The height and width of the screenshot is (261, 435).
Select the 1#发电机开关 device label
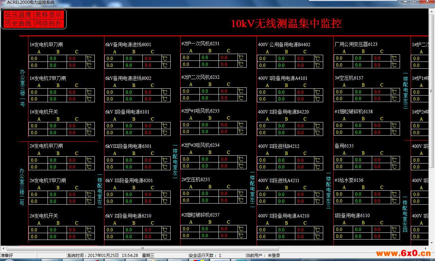tap(44, 112)
